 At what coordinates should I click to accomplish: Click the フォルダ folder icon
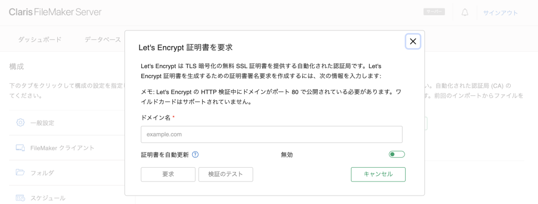(20, 173)
